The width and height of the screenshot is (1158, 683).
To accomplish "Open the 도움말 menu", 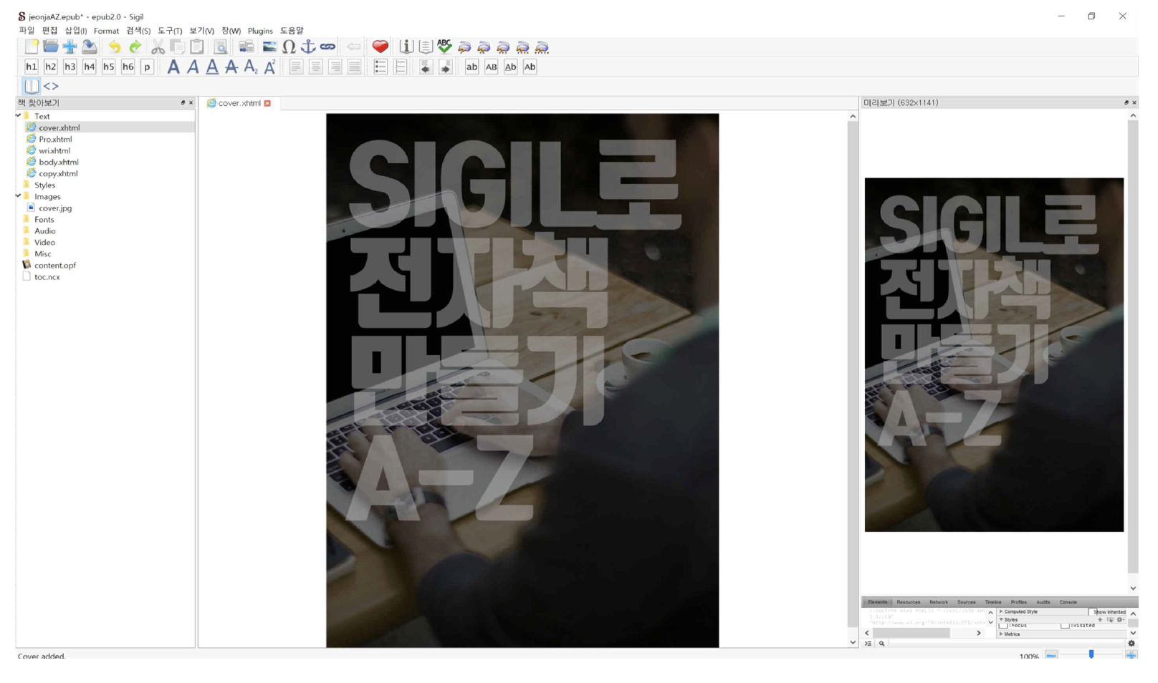I will pyautogui.click(x=292, y=31).
